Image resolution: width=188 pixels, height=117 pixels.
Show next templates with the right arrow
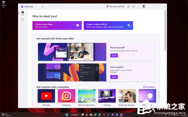(x=150, y=96)
